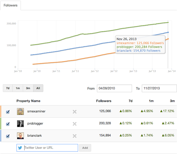The width and height of the screenshot is (177, 154).
Task: Click the Twitter bird icon in input
Action: click(x=20, y=148)
